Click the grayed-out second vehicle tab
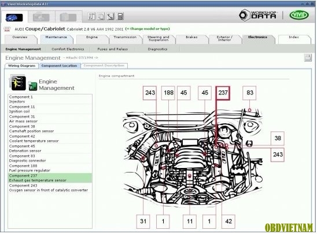The image size is (317, 234). [x=41, y=17]
